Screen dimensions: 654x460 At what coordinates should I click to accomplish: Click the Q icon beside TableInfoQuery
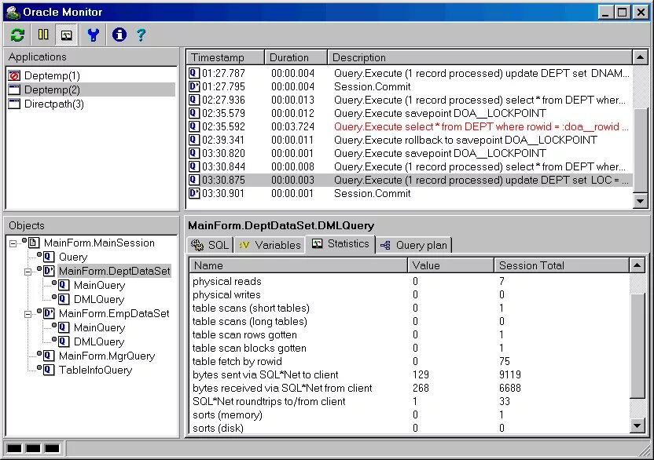tap(49, 370)
